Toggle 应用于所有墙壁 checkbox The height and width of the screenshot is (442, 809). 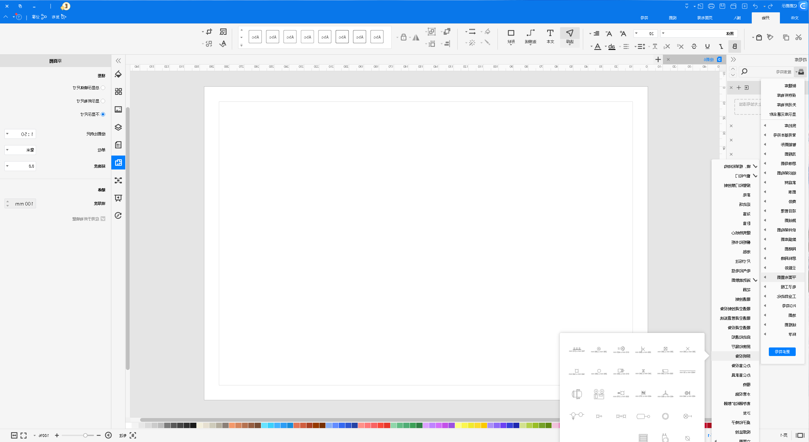103,219
